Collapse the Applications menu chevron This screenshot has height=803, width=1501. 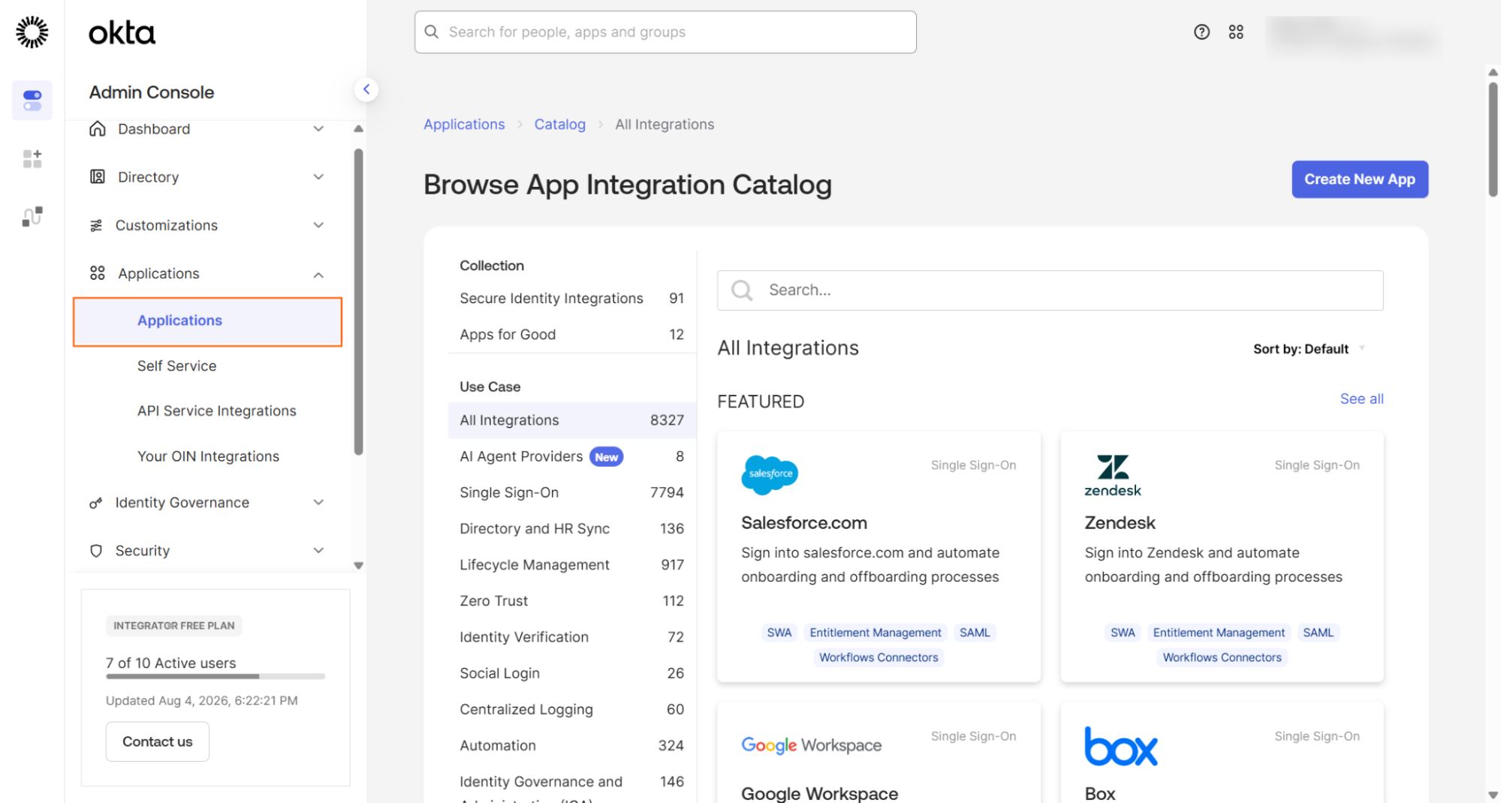tap(318, 275)
